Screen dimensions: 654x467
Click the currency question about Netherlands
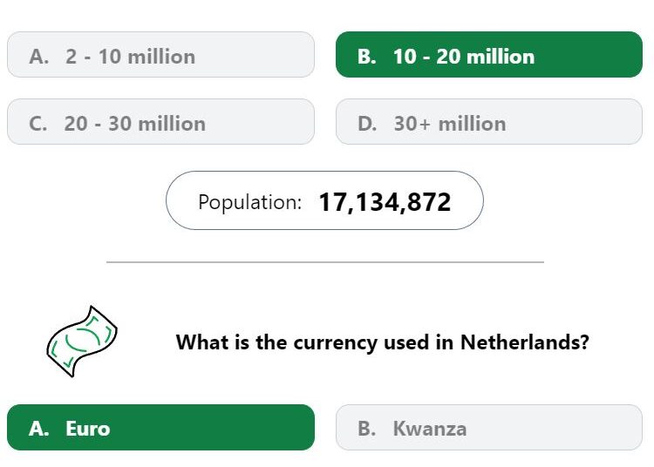383,342
